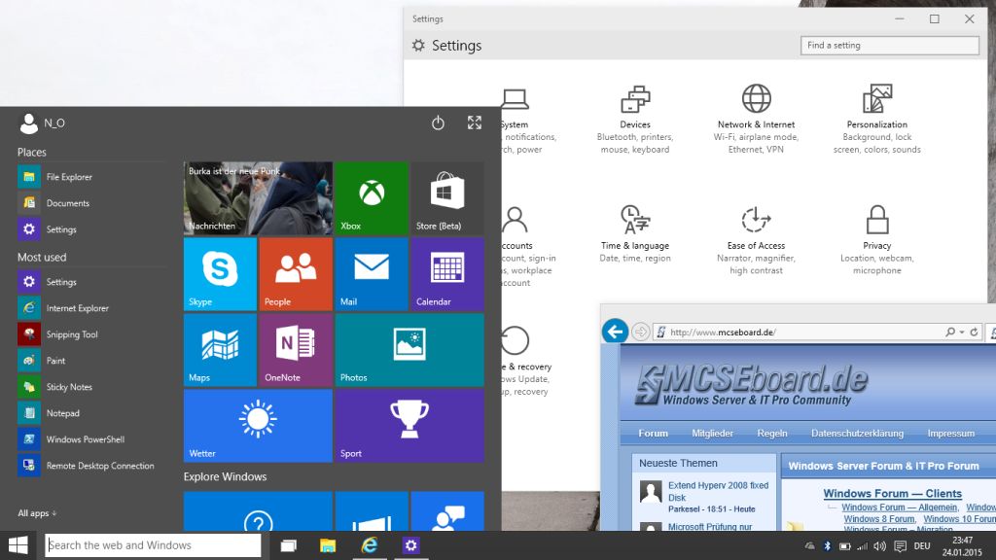
Task: Open Settings under Most used
Action: point(91,282)
